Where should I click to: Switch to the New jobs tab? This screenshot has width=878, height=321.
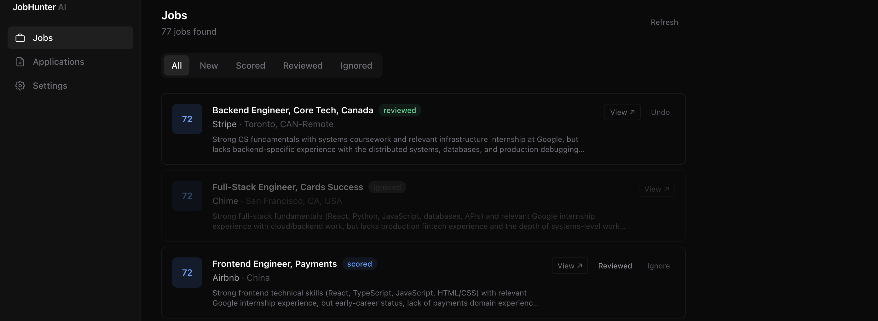(x=209, y=65)
